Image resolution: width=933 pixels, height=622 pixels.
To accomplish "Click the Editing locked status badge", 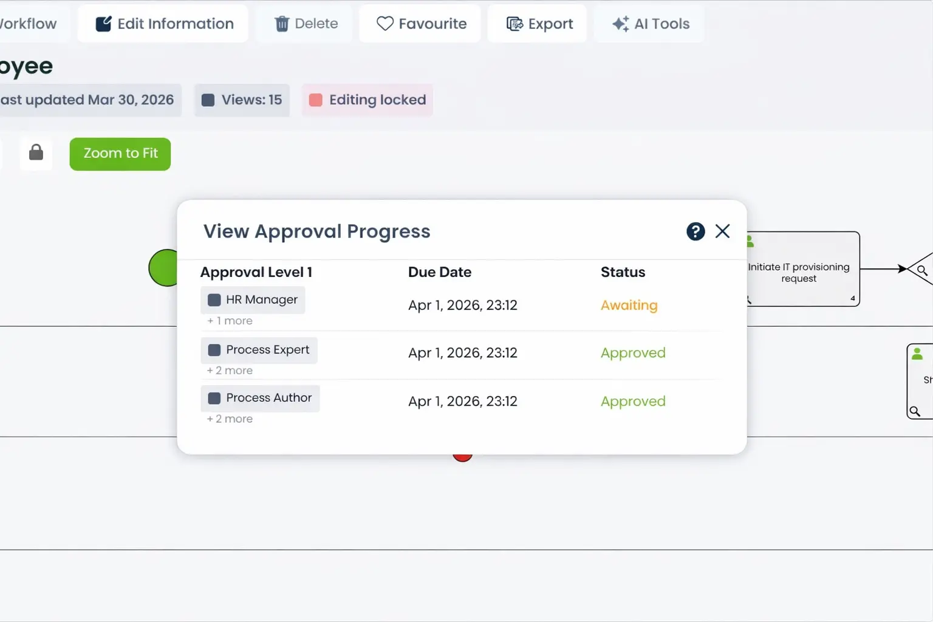I will tap(367, 100).
